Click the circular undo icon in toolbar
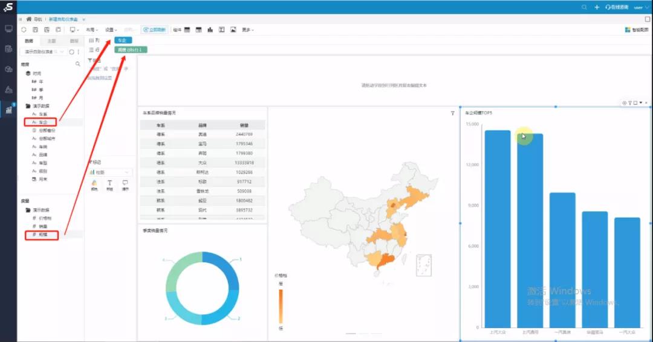The image size is (653, 342). [24, 30]
